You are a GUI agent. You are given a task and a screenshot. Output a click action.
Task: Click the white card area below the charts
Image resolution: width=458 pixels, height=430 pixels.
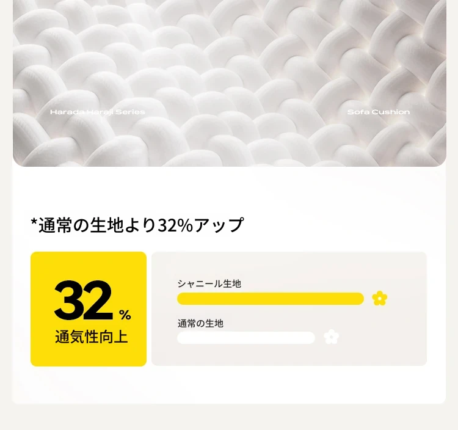(229, 385)
